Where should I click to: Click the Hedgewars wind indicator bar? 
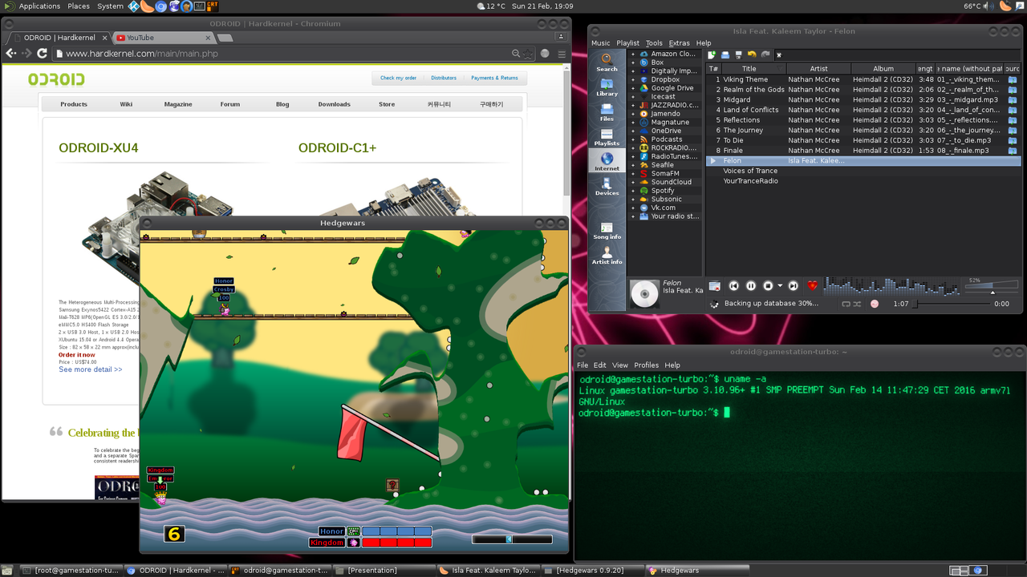point(512,539)
